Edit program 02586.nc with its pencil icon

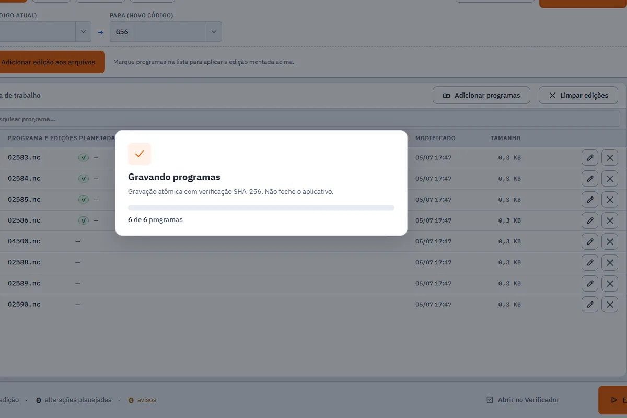coord(590,220)
